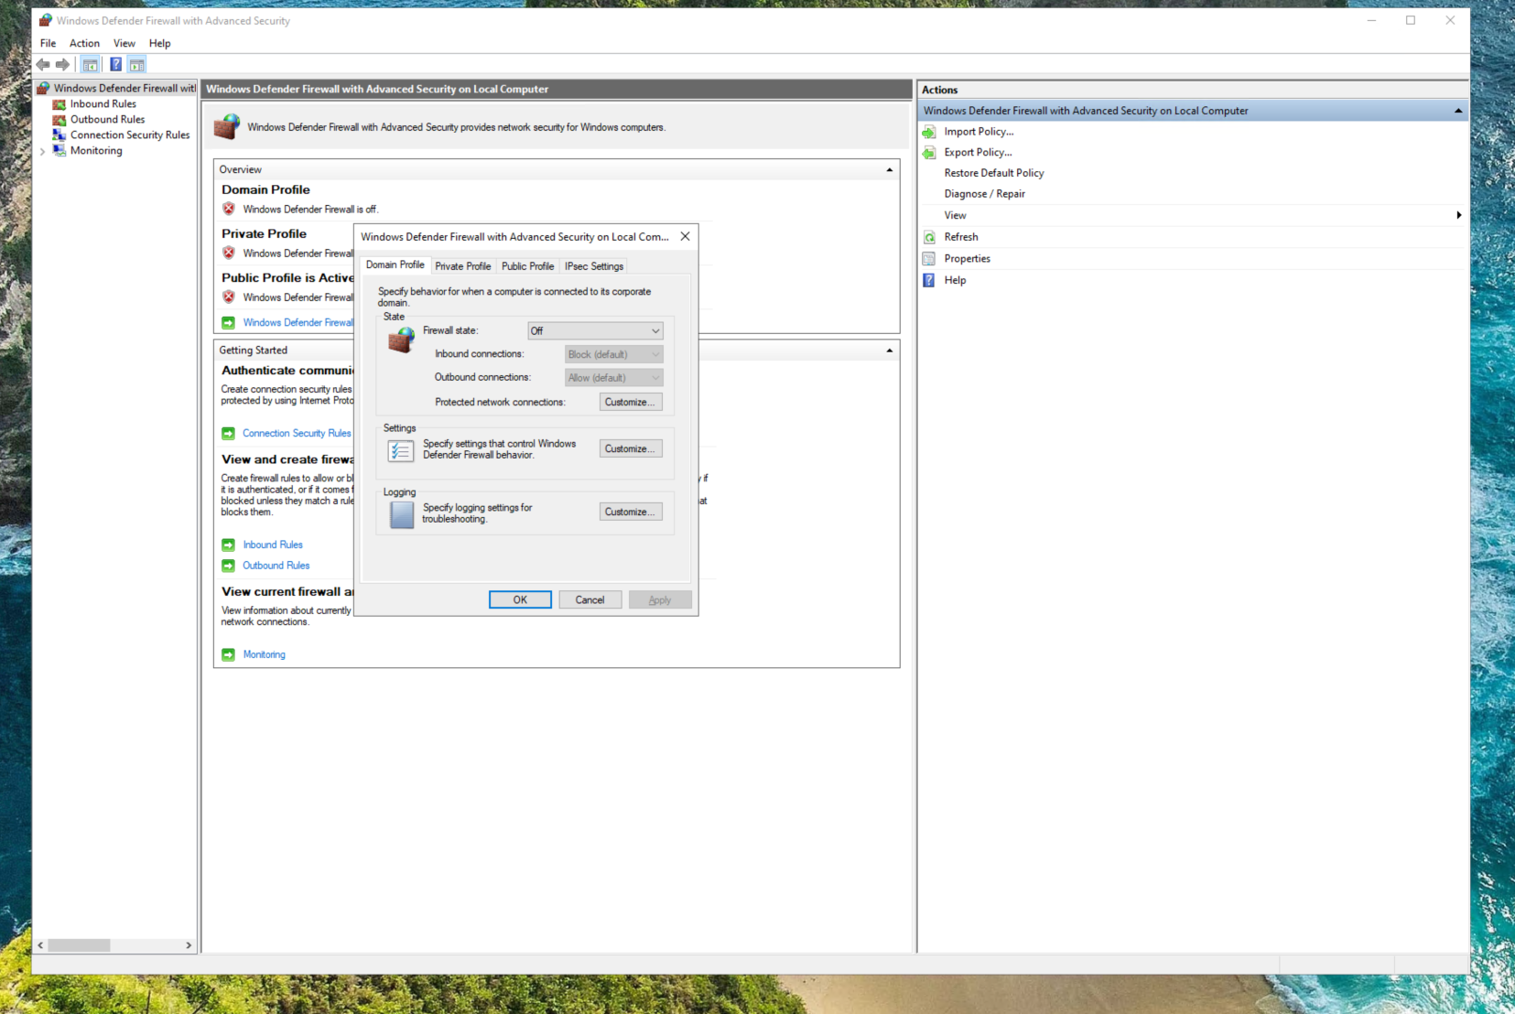1515x1014 pixels.
Task: Click the Properties icon in Actions
Action: click(929, 259)
